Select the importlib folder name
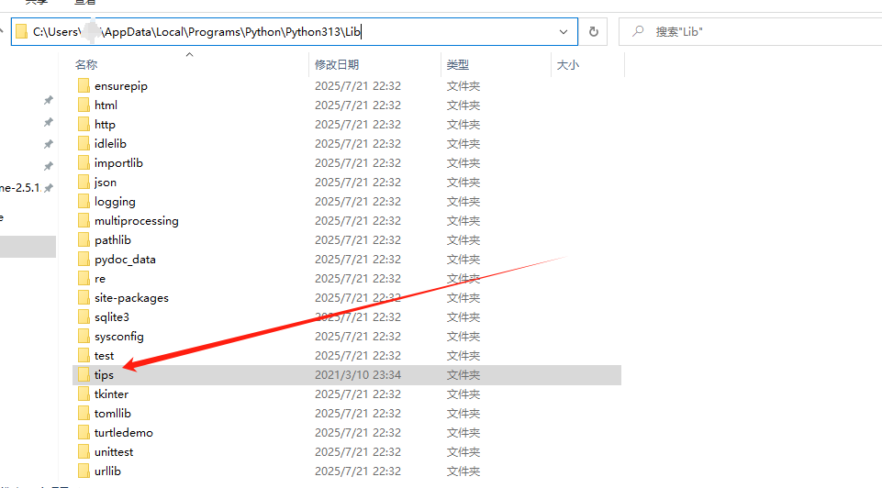 tap(118, 163)
